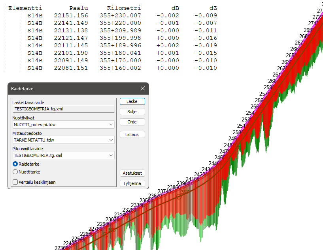Open help with the Ohje button
This screenshot has width=323, height=250.
[x=132, y=122]
